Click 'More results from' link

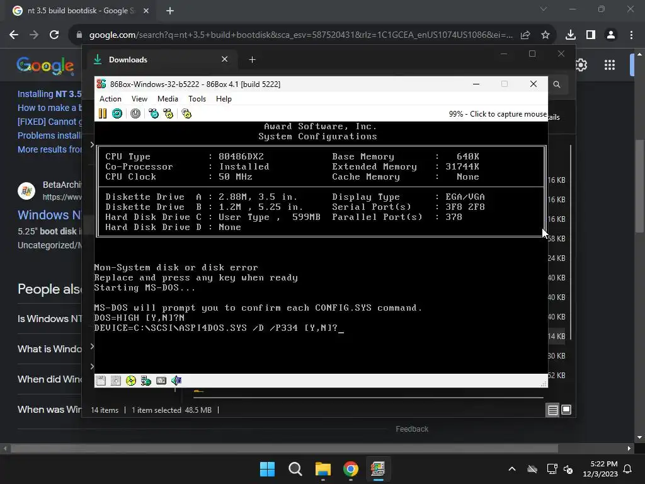(49, 149)
